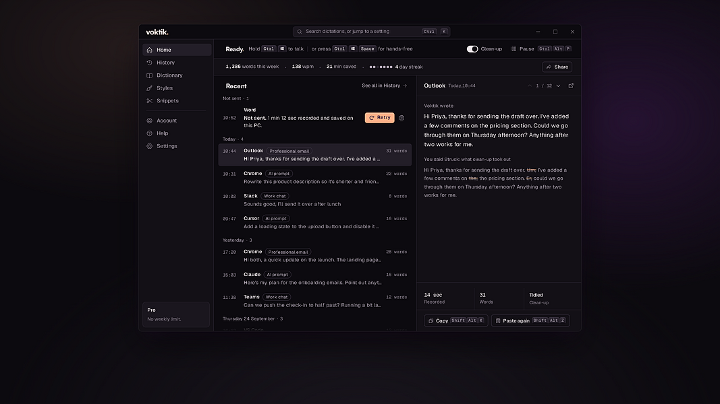Click the pause bars icon beside Pause
720x404 pixels.
514,49
